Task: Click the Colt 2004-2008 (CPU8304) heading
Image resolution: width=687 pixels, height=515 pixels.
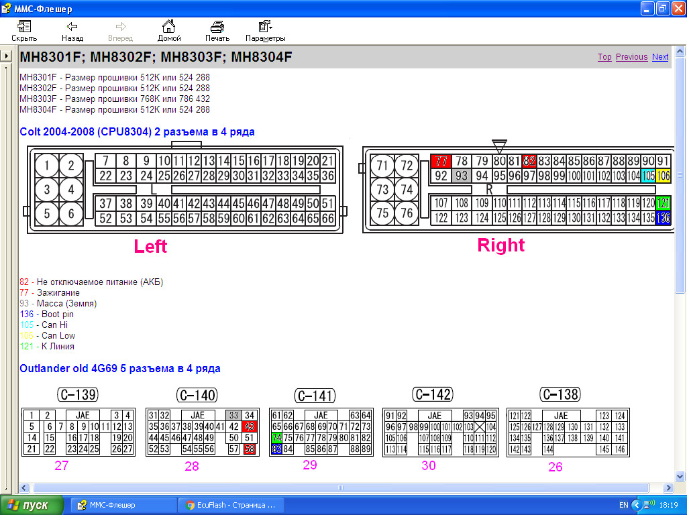Action: 137,132
